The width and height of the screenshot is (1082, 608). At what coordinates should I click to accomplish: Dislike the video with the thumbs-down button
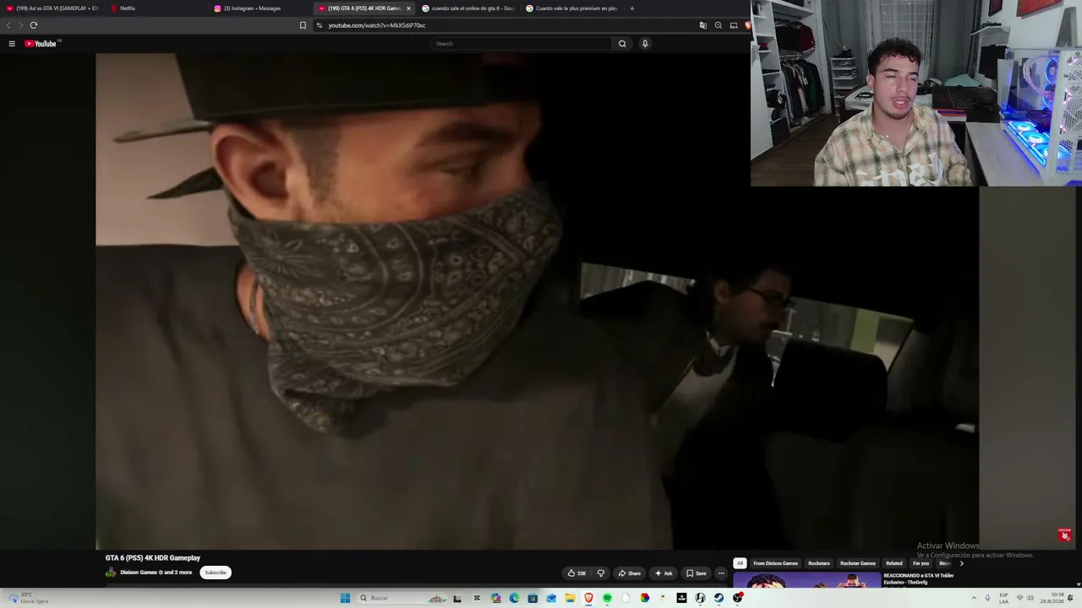click(601, 573)
